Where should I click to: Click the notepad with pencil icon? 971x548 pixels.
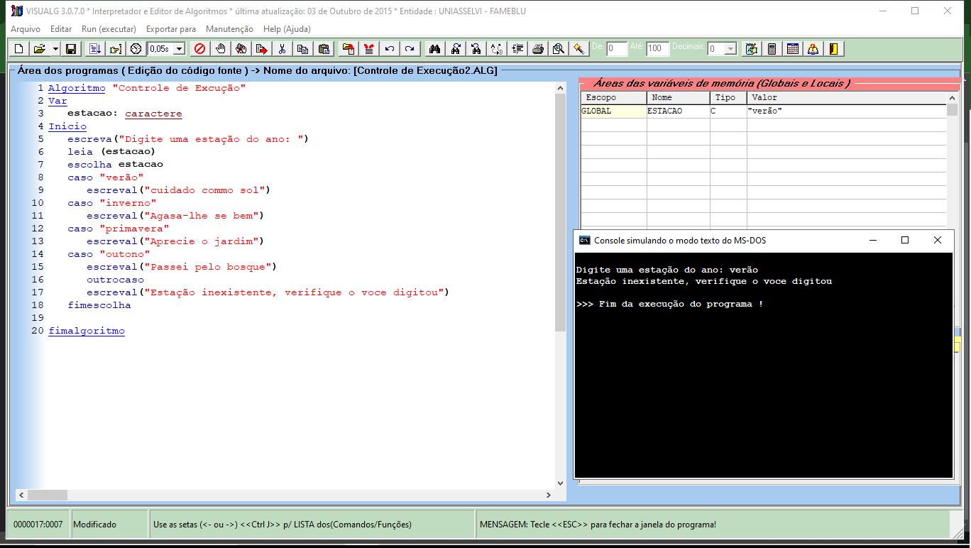[751, 49]
